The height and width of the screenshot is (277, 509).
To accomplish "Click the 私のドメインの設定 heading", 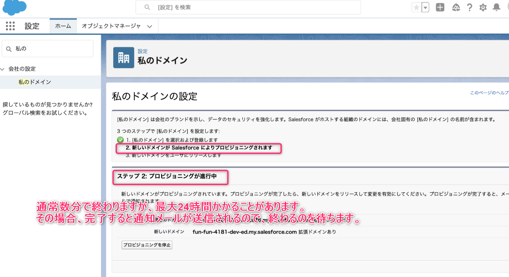I will (155, 96).
